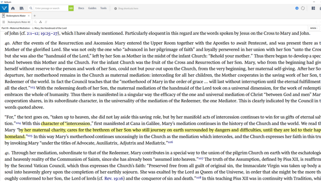Viewport: 321px width, 181px height.
Task: Open the Guides menu
Action: coord(92,8)
